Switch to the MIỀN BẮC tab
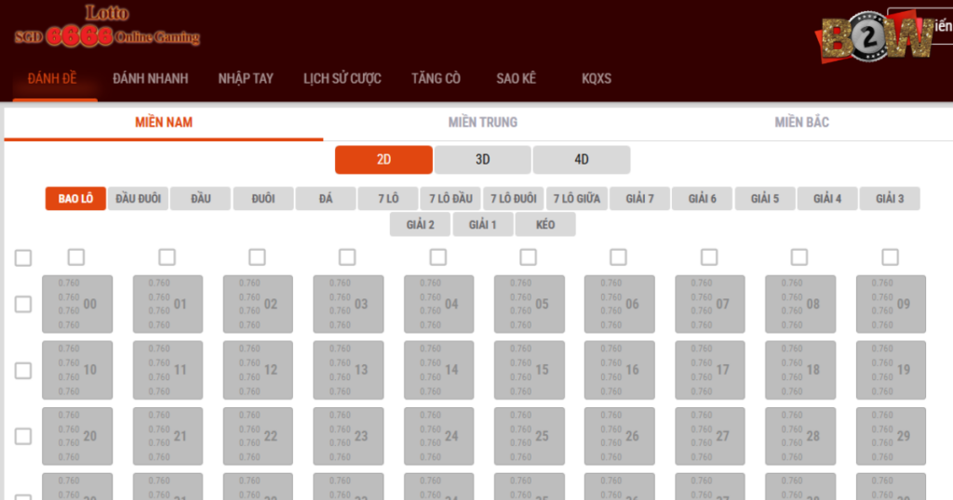The height and width of the screenshot is (500, 953). tap(801, 123)
